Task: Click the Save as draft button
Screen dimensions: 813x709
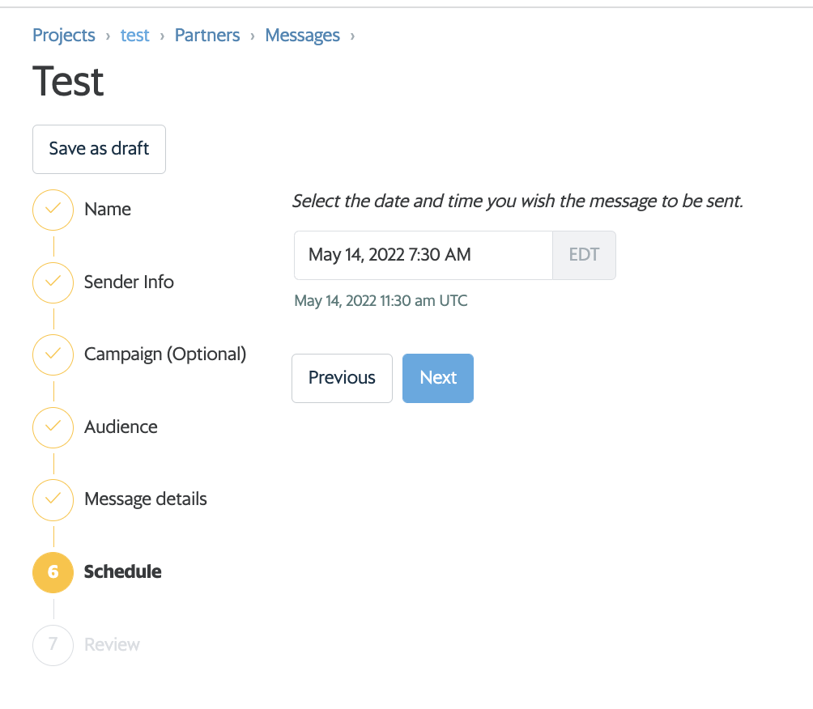Action: click(99, 149)
